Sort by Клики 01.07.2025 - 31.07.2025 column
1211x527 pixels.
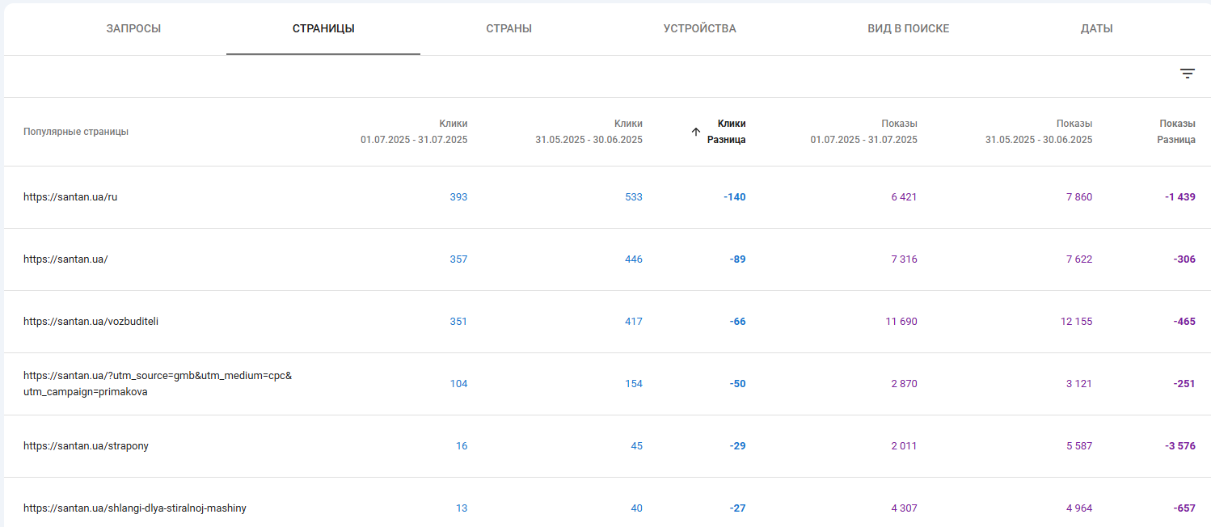(x=414, y=132)
